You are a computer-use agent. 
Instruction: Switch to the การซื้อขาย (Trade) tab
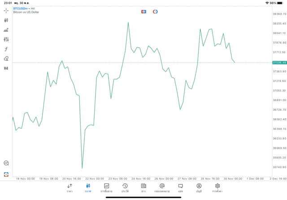coord(107,187)
